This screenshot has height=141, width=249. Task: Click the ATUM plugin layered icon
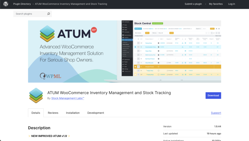[36, 95]
